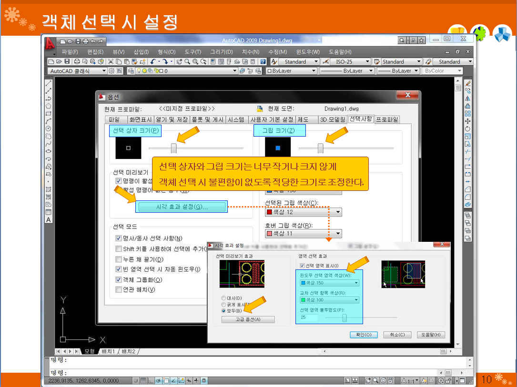Toggle the 명사/동사 선택 사항 checkbox
Viewport: 517px width, 387px height.
(119, 238)
